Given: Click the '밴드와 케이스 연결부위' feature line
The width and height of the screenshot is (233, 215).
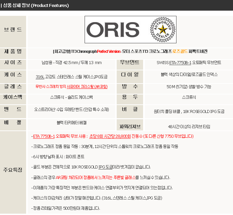Looking at the screenshot, I should point(102,188).
